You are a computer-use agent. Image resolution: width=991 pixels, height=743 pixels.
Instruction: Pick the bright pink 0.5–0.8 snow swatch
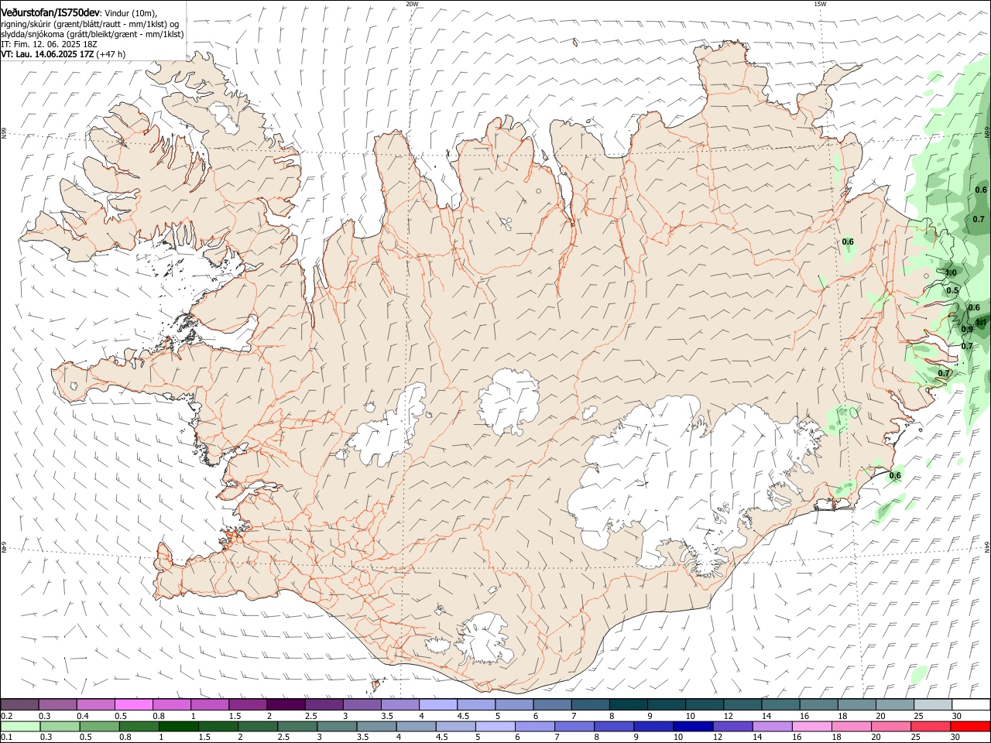click(x=134, y=704)
